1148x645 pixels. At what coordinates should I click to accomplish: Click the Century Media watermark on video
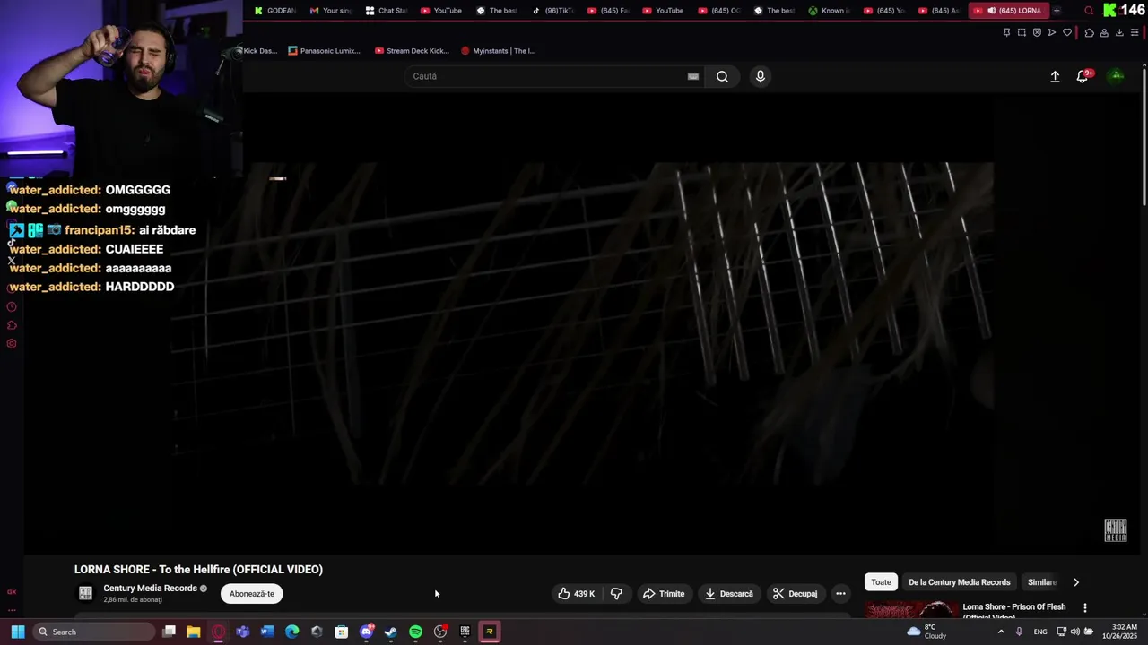click(1116, 530)
